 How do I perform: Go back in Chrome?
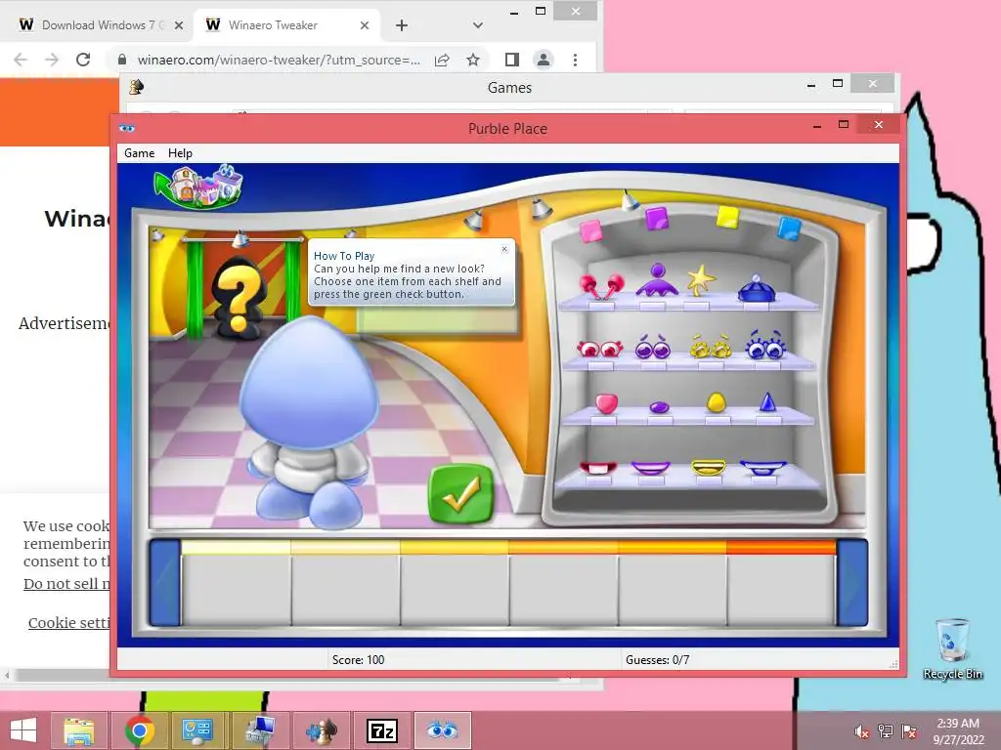[x=21, y=60]
